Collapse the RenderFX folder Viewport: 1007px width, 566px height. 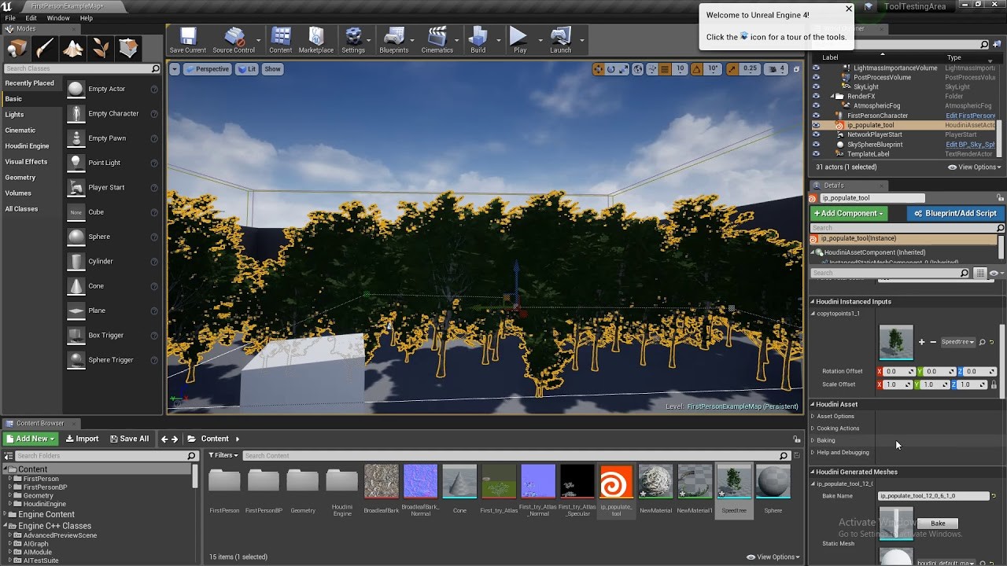(832, 97)
